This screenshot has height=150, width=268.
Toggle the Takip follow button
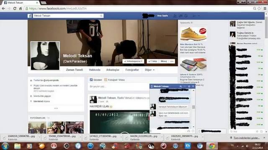click(x=152, y=61)
